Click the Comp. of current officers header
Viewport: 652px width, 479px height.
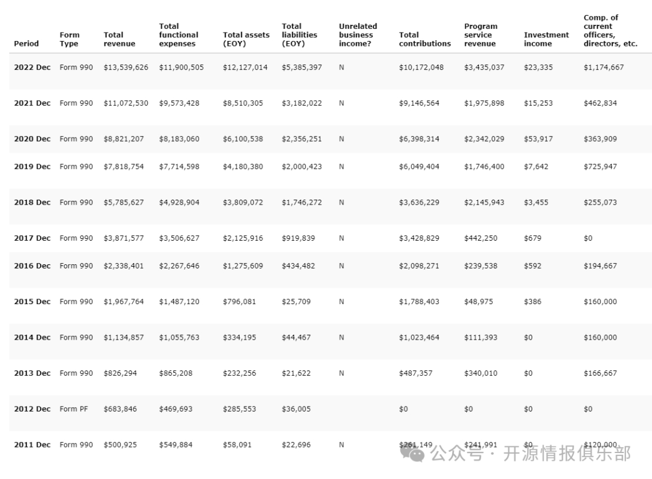click(610, 31)
